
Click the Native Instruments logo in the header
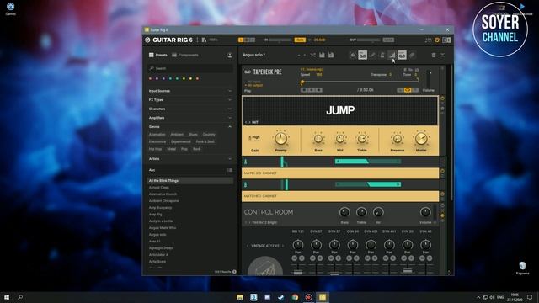pyautogui.click(x=148, y=40)
